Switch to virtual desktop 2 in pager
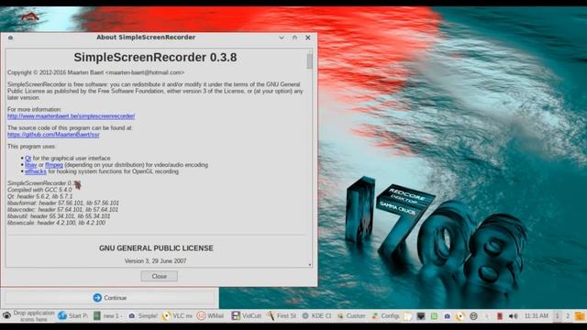Image resolution: width=587 pixels, height=330 pixels. [568, 316]
